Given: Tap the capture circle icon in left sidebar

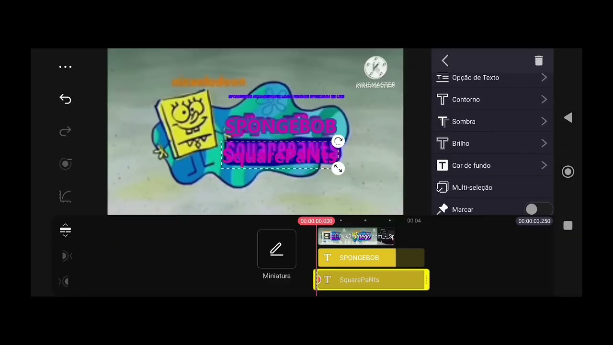Looking at the screenshot, I should [x=66, y=164].
